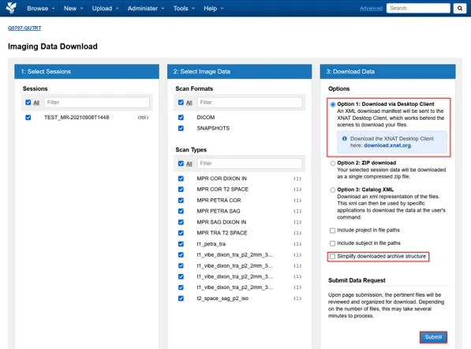471x349 pixels.
Task: Select Option 3: Catalog XML radio
Action: click(333, 190)
